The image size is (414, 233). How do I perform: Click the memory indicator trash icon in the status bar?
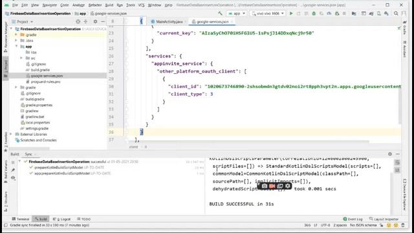(x=403, y=225)
